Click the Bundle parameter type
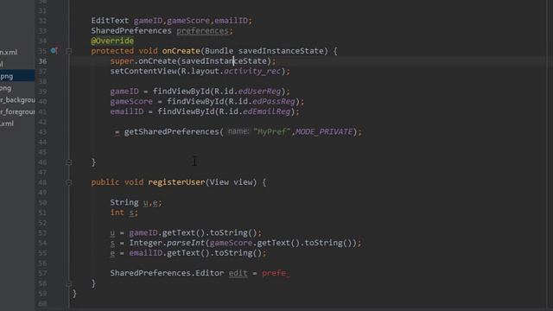Image resolution: width=553 pixels, height=311 pixels. [x=219, y=51]
